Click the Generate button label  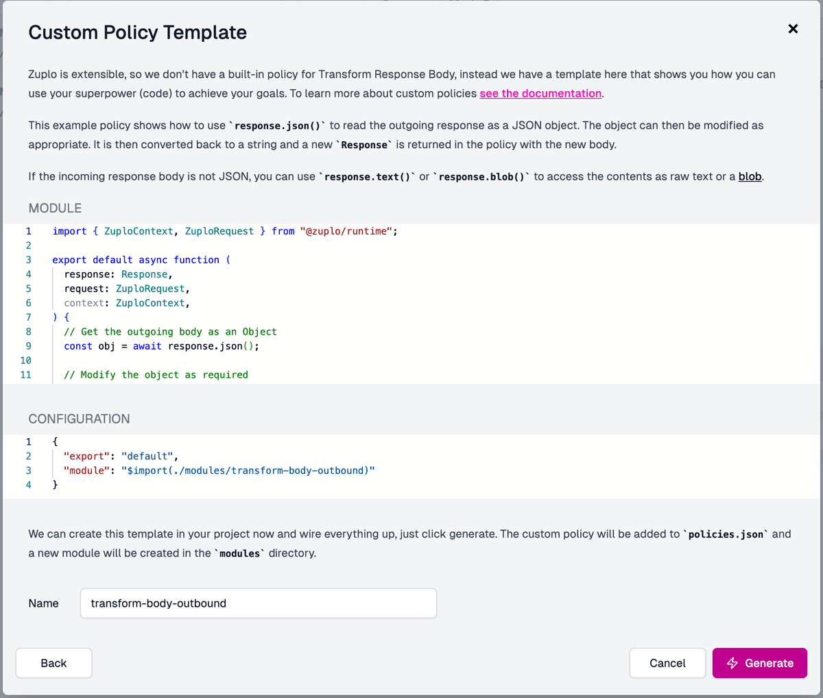tap(769, 663)
